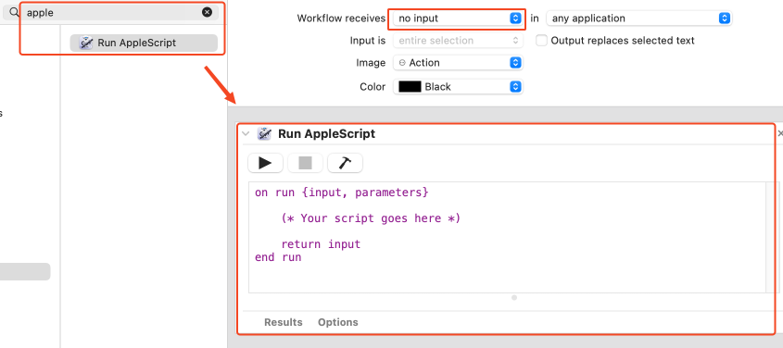Open the Color 'Black' dropdown

(x=458, y=87)
